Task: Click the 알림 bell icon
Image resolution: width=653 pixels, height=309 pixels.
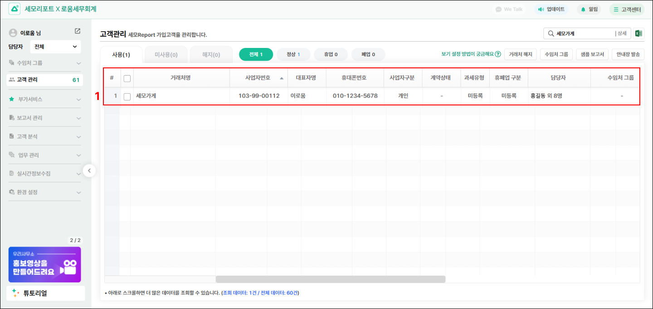Action: pos(583,9)
